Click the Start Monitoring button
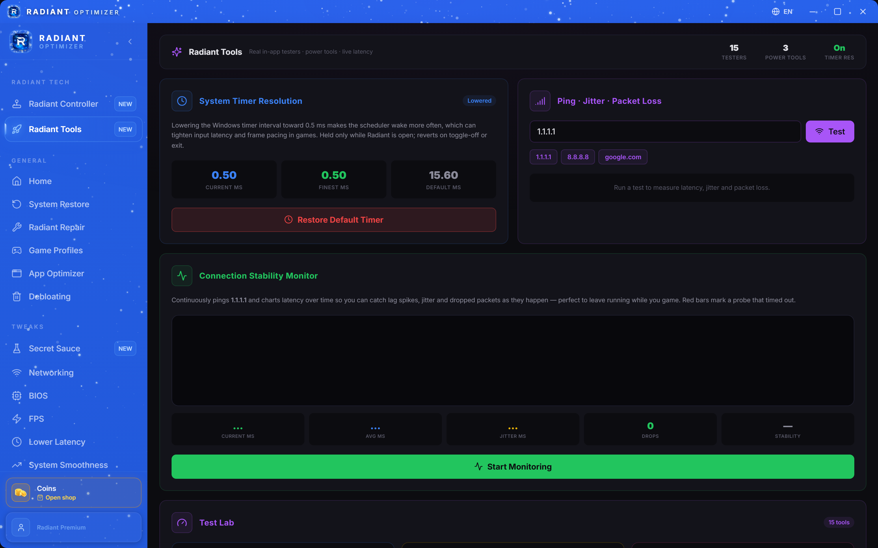The width and height of the screenshot is (878, 548). coord(513,467)
